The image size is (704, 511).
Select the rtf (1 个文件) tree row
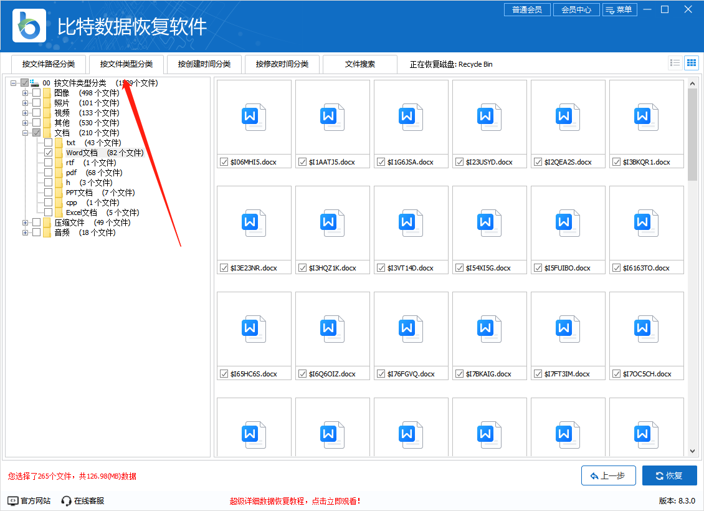tap(91, 163)
